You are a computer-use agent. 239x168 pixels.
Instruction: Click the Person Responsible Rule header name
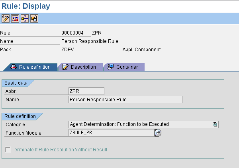point(90,41)
